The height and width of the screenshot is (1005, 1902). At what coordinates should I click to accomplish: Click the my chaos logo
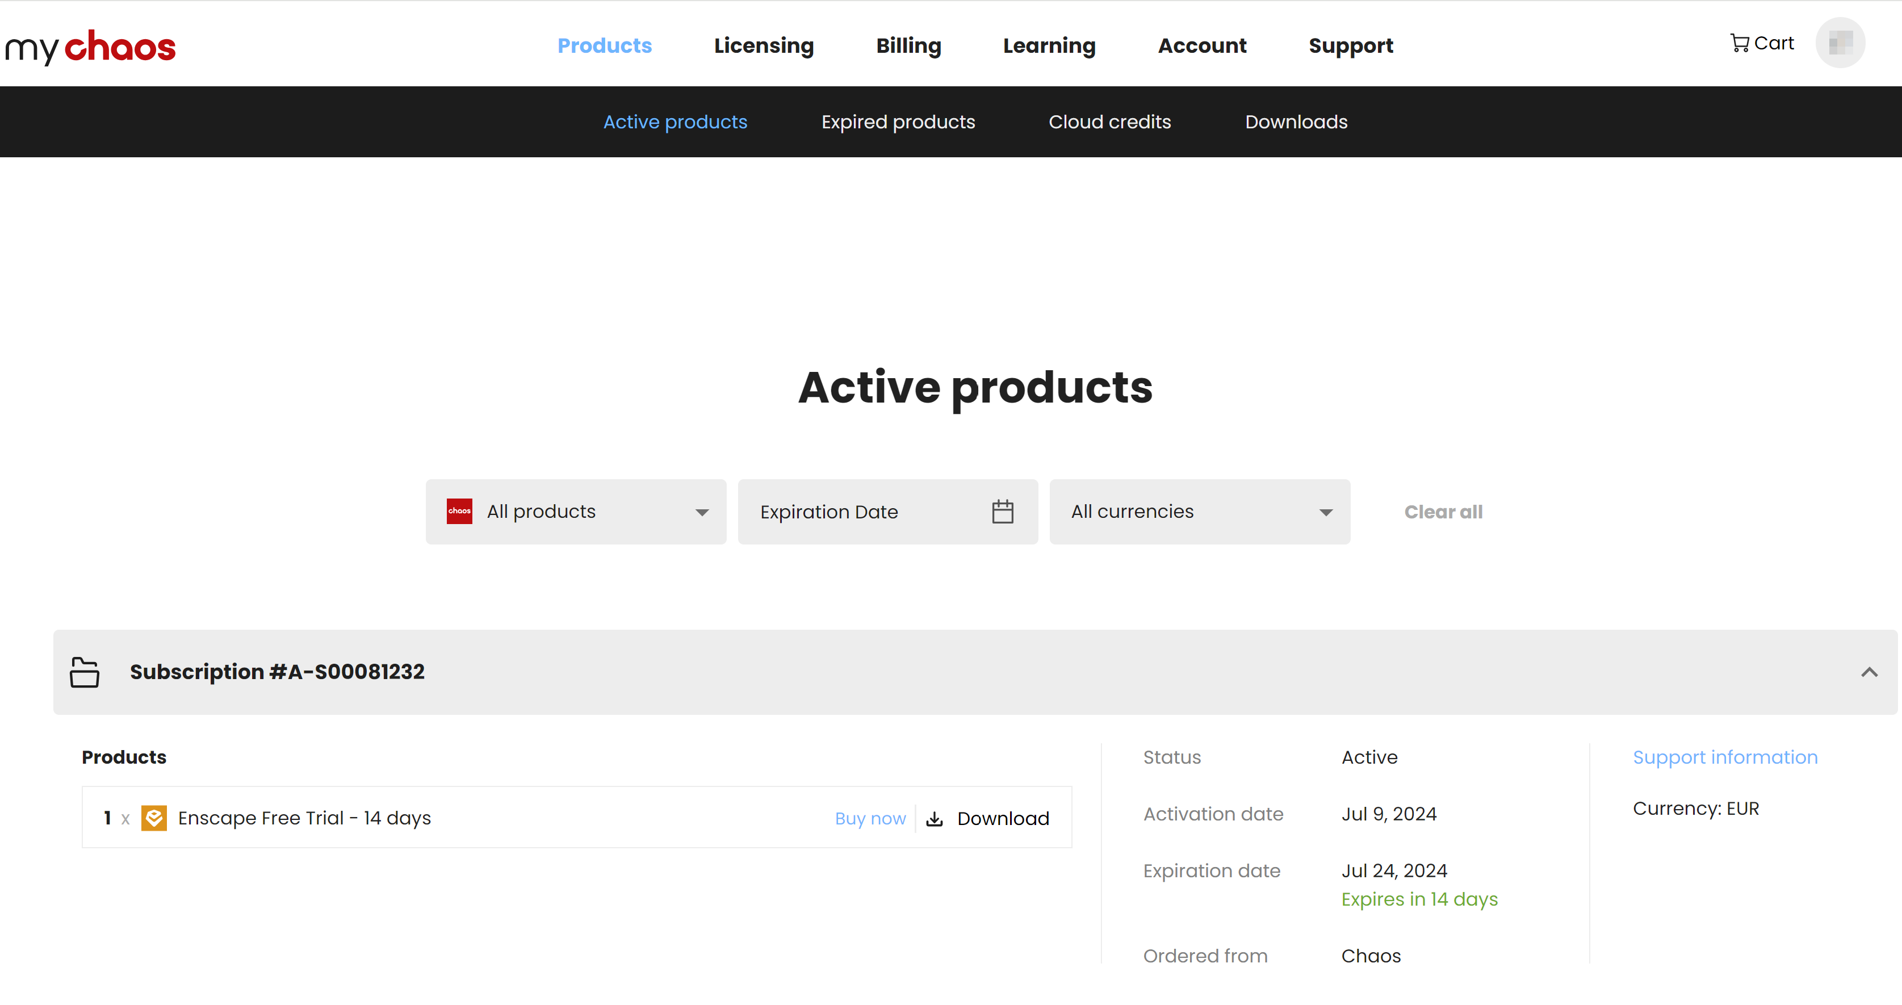90,47
